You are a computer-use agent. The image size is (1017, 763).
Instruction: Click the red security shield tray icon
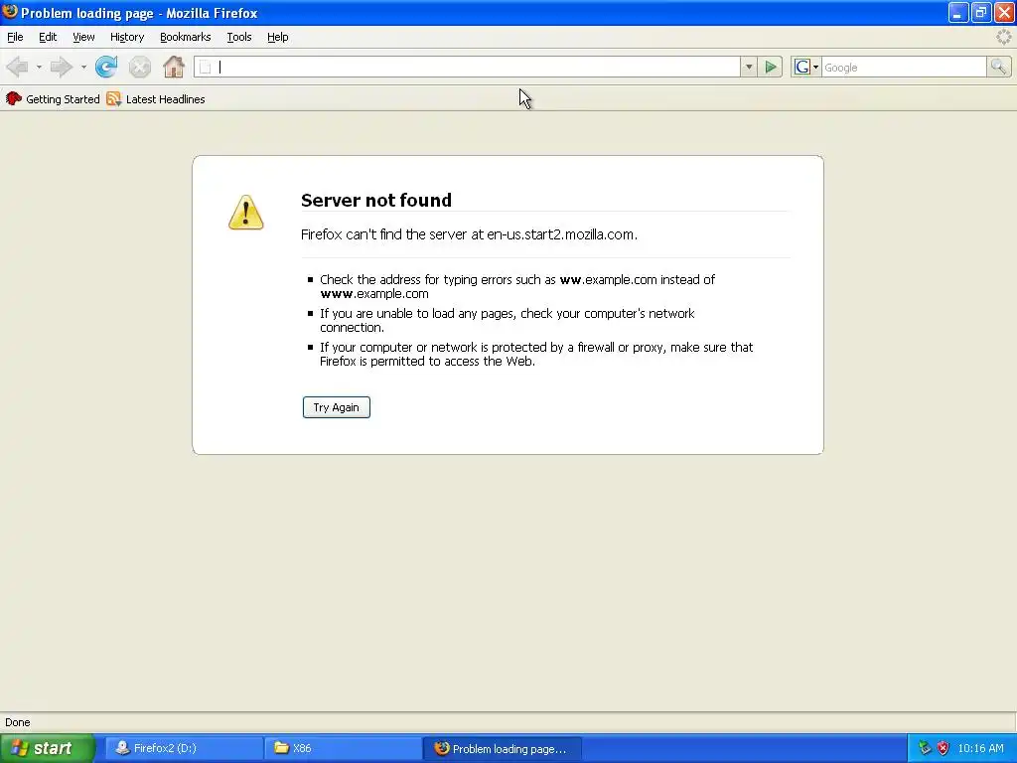pyautogui.click(x=944, y=748)
